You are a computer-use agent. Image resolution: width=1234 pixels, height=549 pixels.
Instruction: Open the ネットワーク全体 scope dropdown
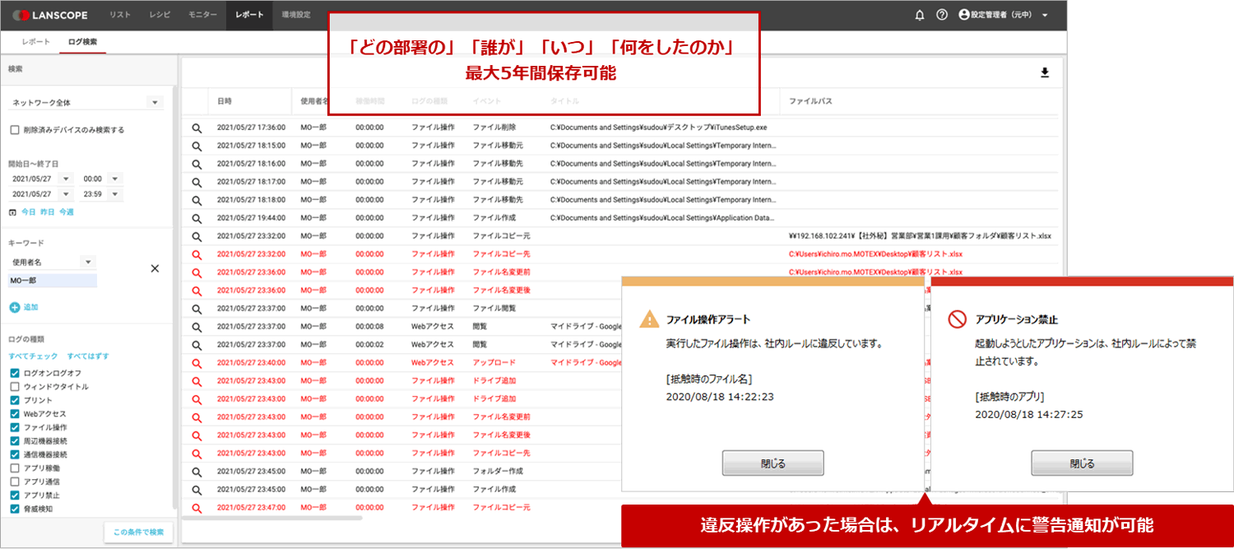coord(86,103)
